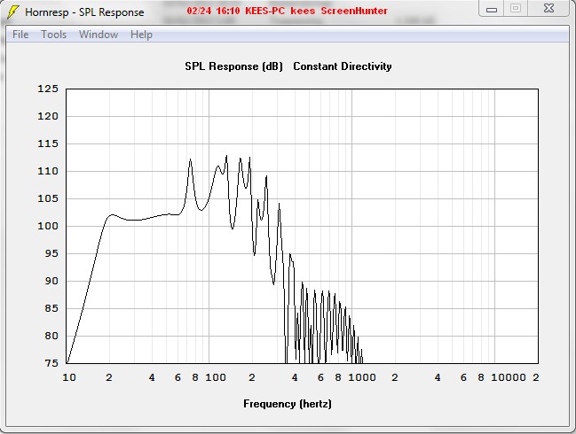This screenshot has height=434, width=576.
Task: Click the 1000 frequency axis label
Action: (x=362, y=377)
